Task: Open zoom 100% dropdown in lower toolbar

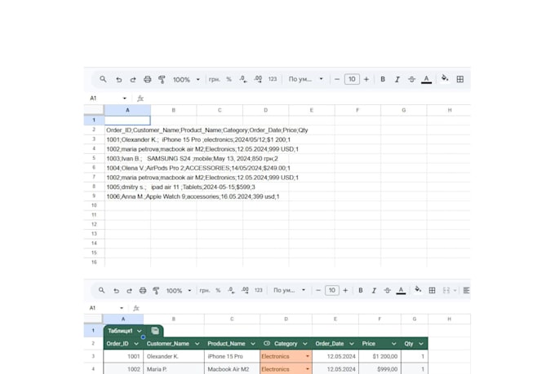Action: [179, 291]
